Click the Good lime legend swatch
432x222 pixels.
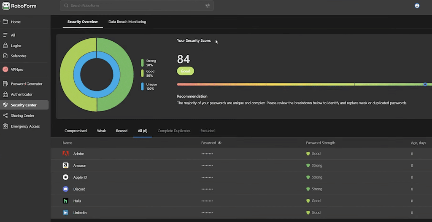pyautogui.click(x=143, y=73)
